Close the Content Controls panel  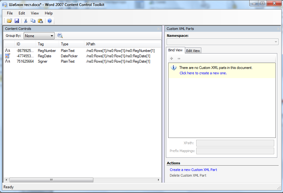(x=158, y=29)
